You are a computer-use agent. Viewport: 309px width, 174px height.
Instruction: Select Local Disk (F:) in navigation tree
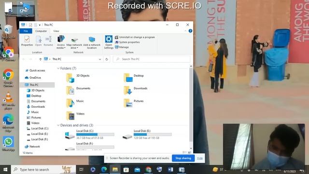click(38, 139)
